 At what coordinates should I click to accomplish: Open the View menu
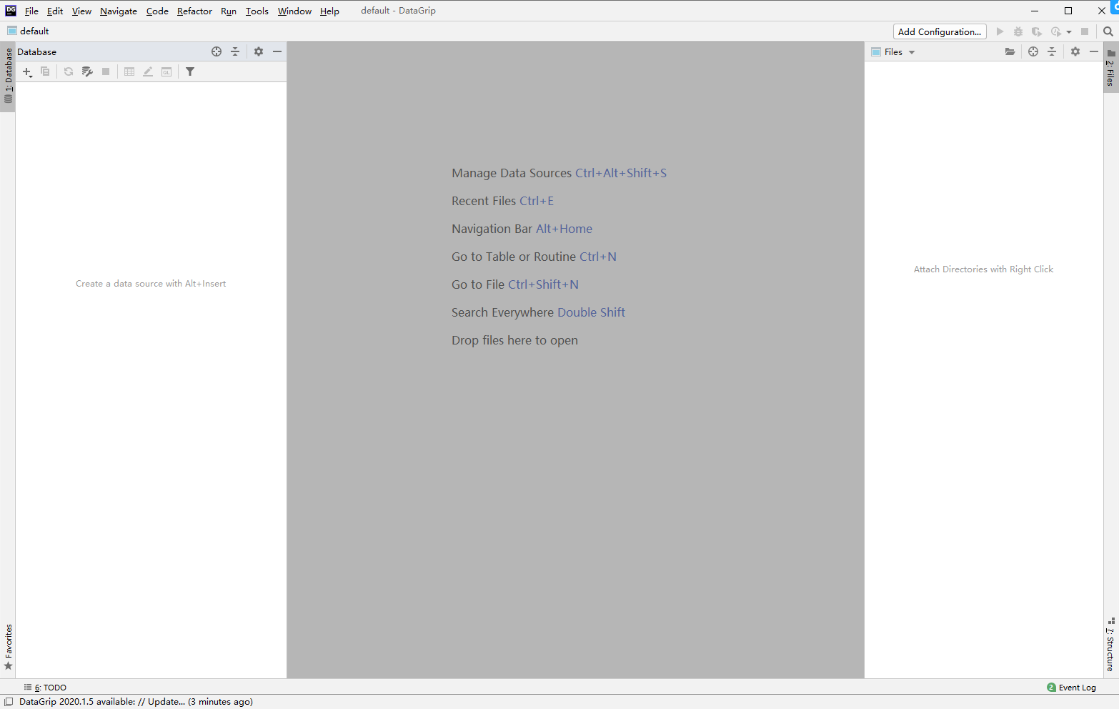click(x=81, y=11)
